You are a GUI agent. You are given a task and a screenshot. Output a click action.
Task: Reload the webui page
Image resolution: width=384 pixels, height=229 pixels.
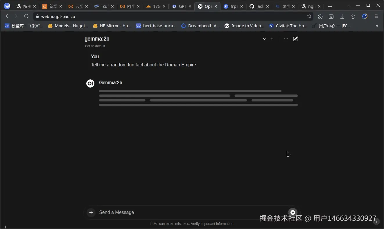26,16
